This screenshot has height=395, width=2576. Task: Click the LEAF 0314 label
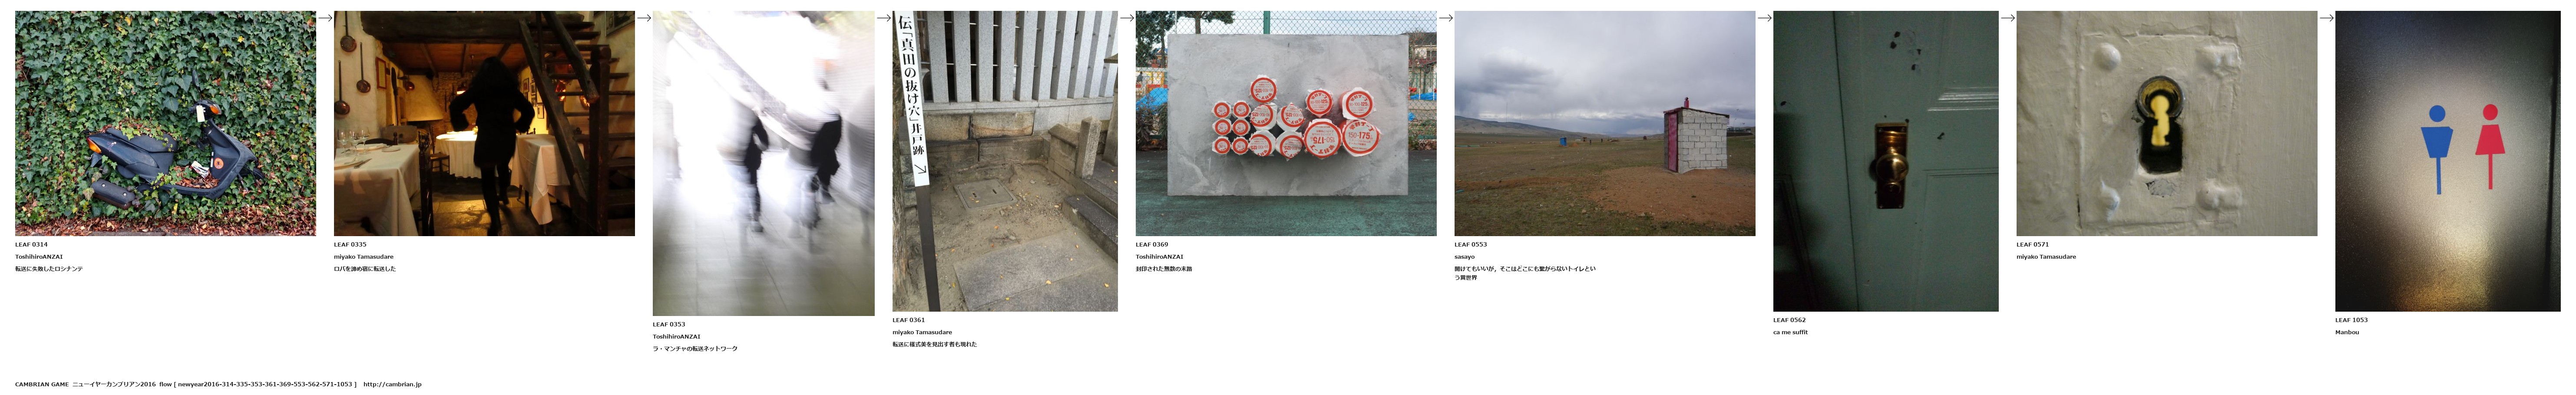point(31,244)
